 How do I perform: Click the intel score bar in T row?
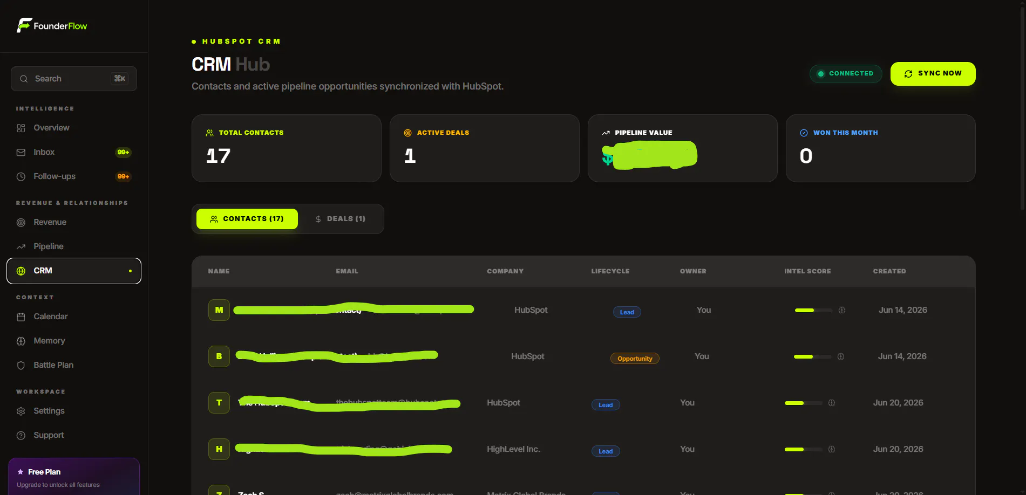coord(803,403)
